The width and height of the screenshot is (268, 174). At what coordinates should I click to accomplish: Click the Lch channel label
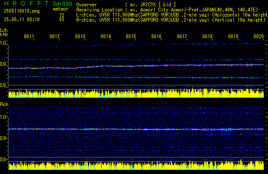4,30
